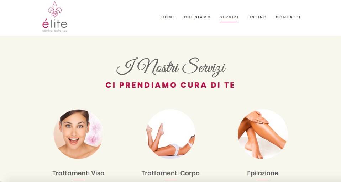The width and height of the screenshot is (341, 182).
Task: Click the fleur-de-lis logo emblem
Action: [55, 9]
